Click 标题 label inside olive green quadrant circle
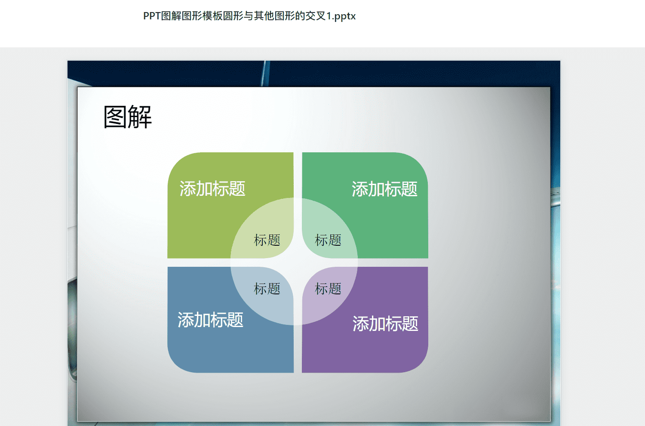Viewport: 645px width, 426px height. [267, 240]
